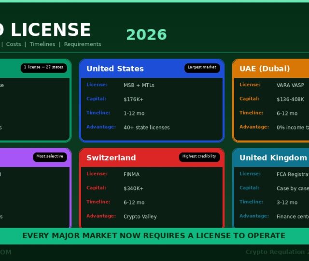Screen dimensions: 309x261
Task: Click License label in Switzerland card
Action: tap(97, 174)
